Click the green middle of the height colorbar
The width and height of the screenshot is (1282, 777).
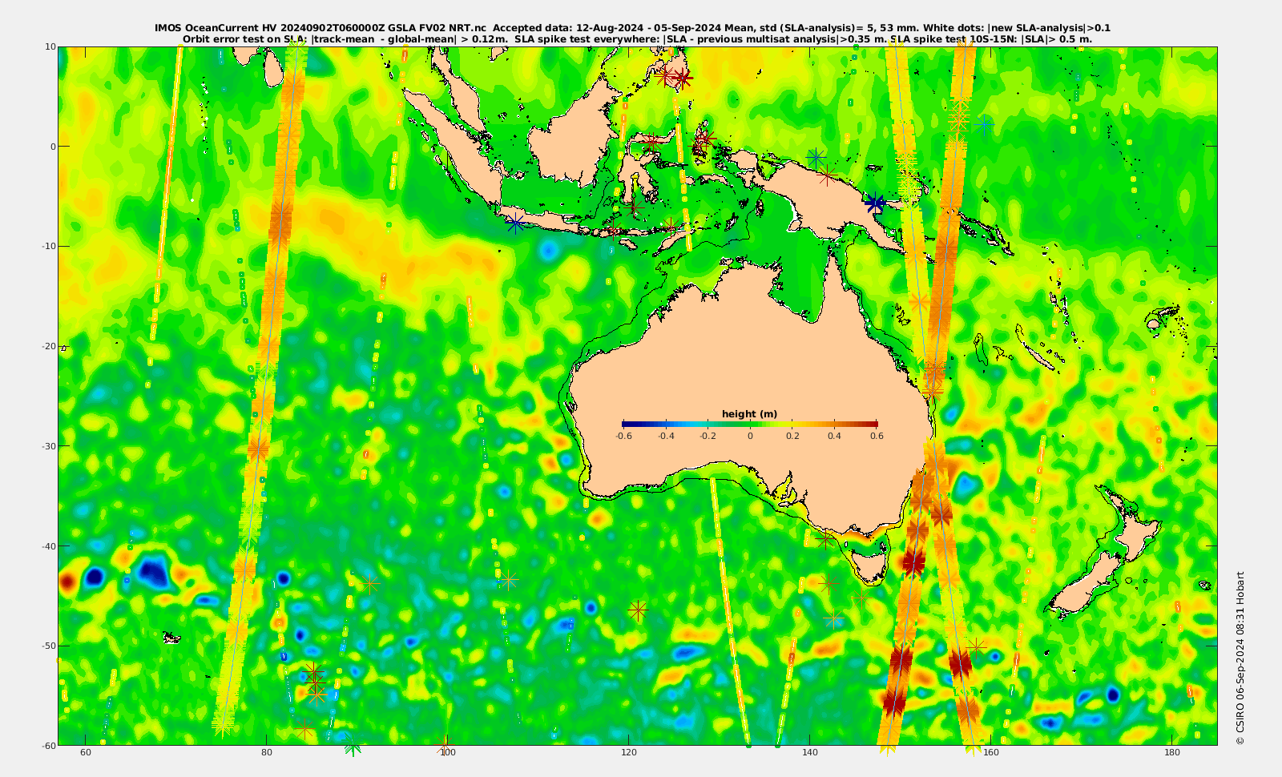point(750,424)
